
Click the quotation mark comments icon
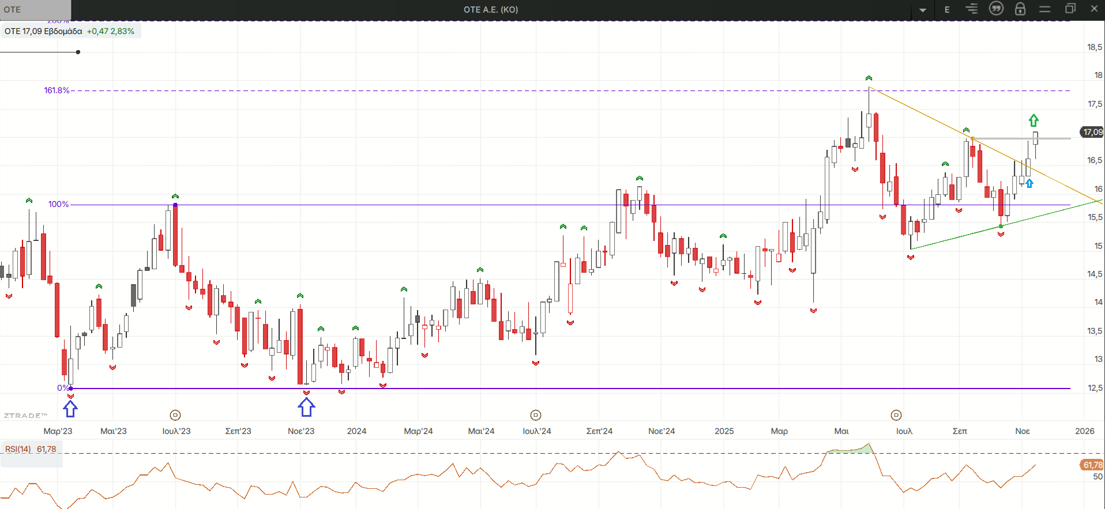[996, 9]
